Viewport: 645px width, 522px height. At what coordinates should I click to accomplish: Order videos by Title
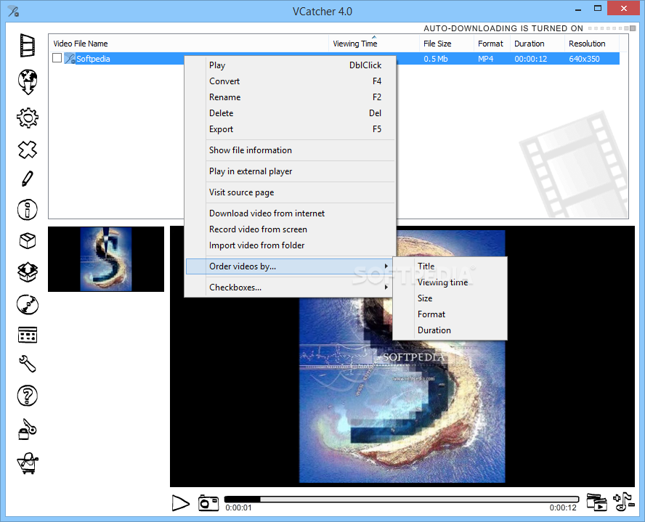click(450, 266)
